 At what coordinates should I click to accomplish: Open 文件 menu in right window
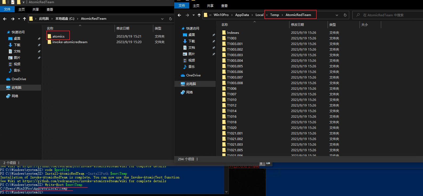click(x=182, y=6)
